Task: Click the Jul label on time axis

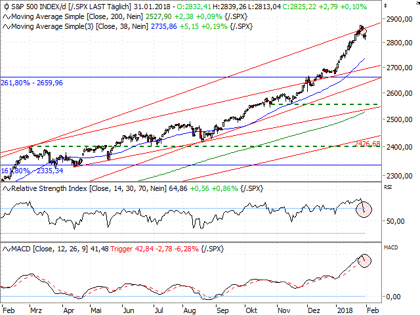Action: point(159,310)
